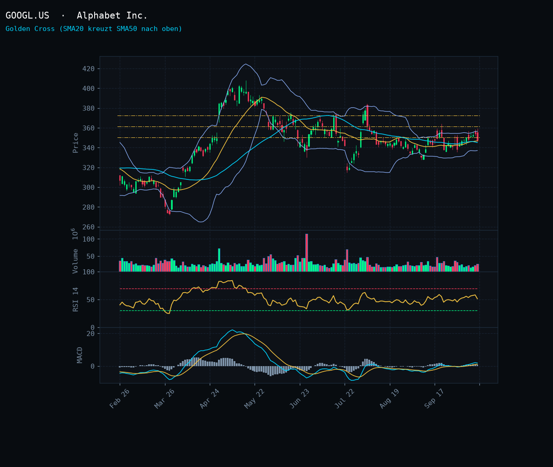Select the "Jul 22" x-axis date
Image resolution: width=553 pixels, height=467 pixels.
coord(345,399)
